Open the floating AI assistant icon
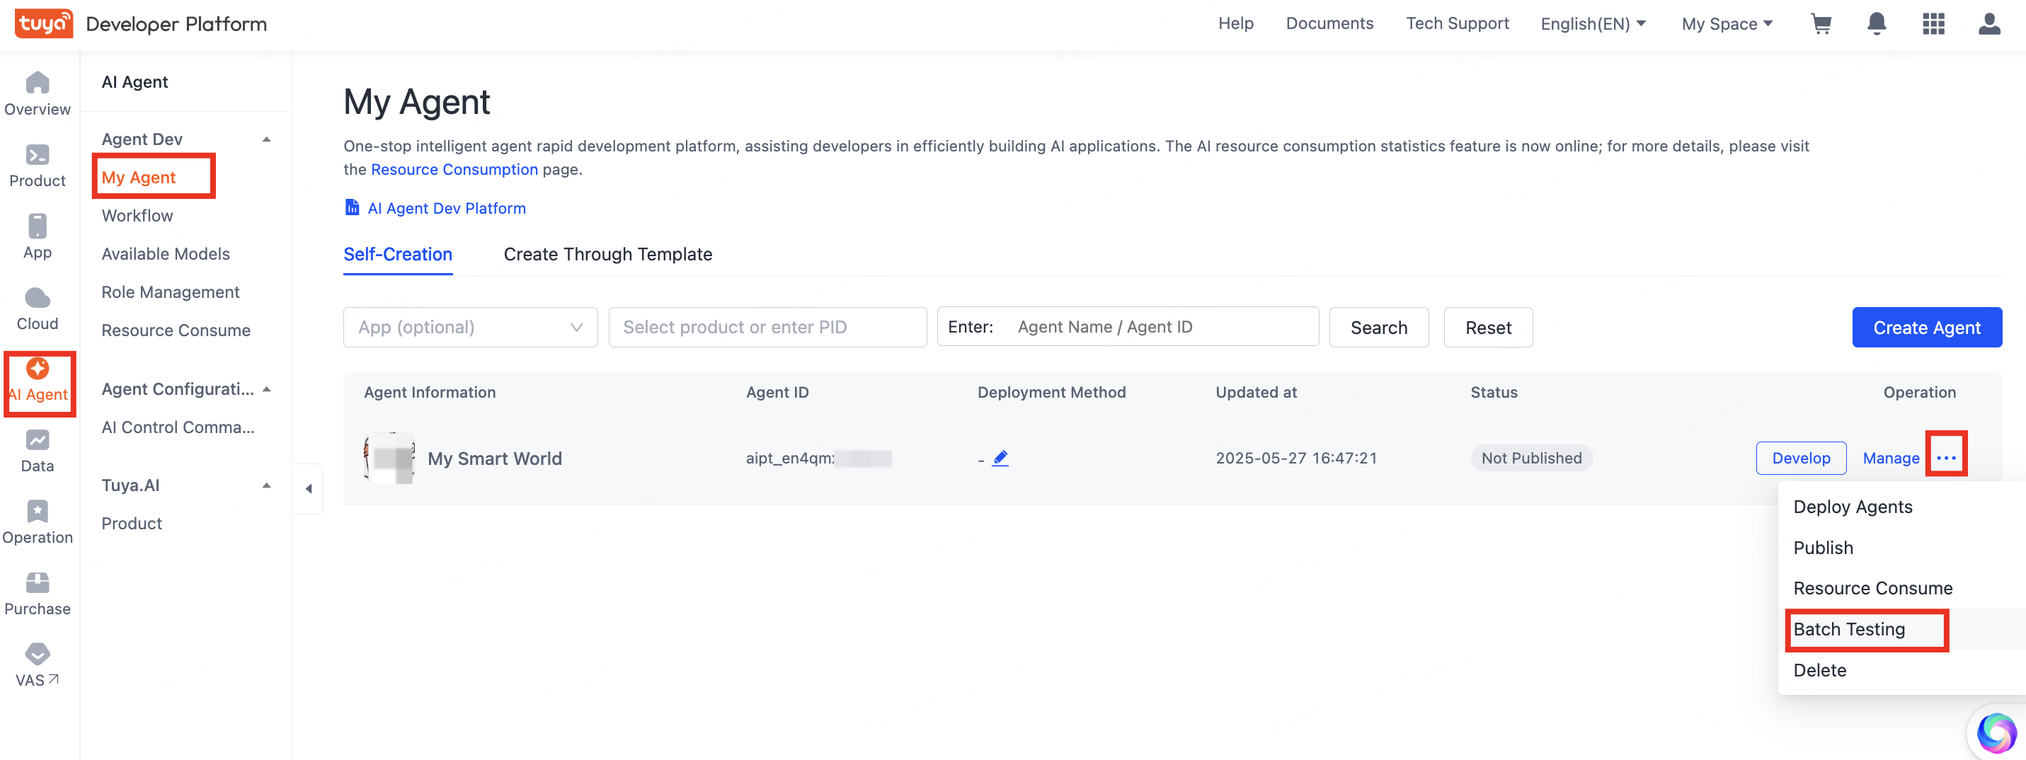The image size is (2026, 760). click(x=1996, y=732)
